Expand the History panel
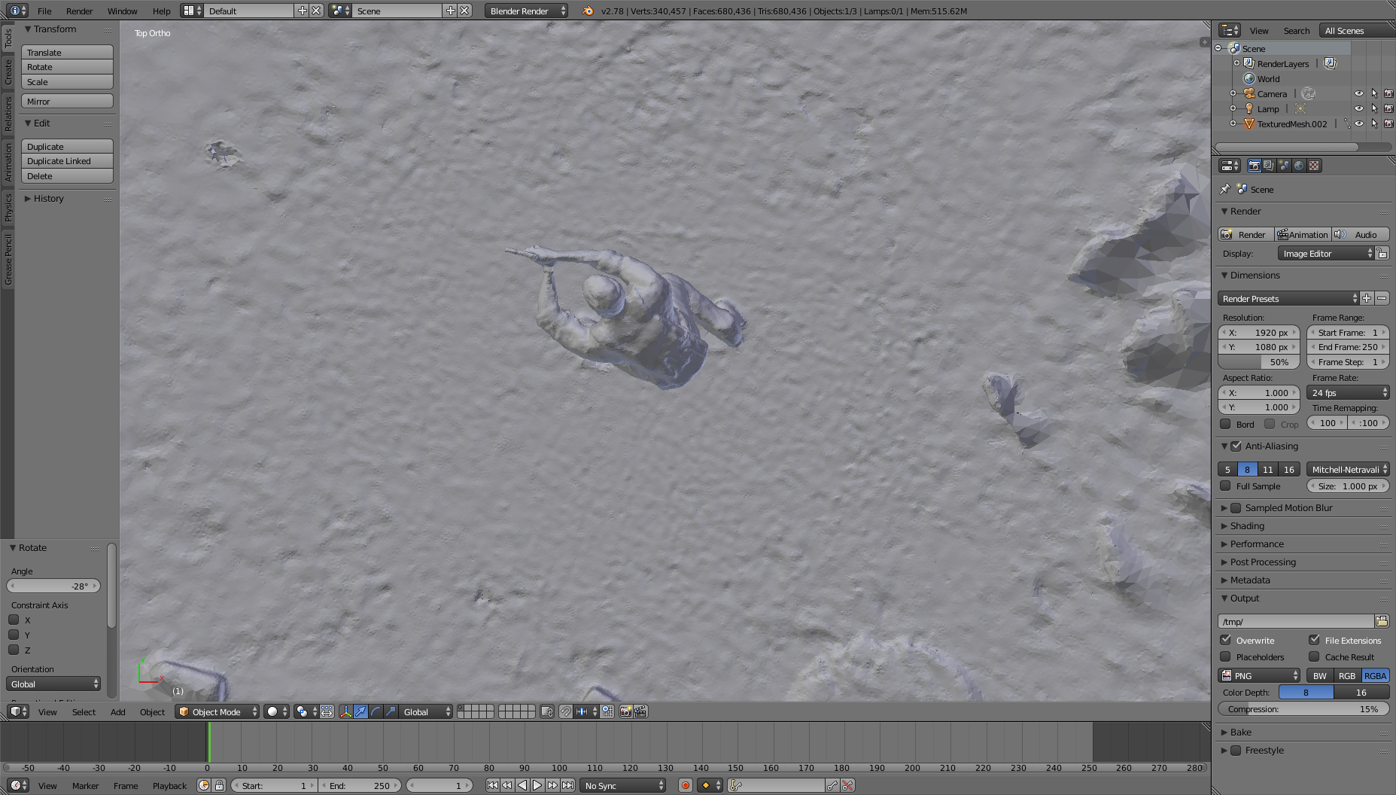 point(48,198)
